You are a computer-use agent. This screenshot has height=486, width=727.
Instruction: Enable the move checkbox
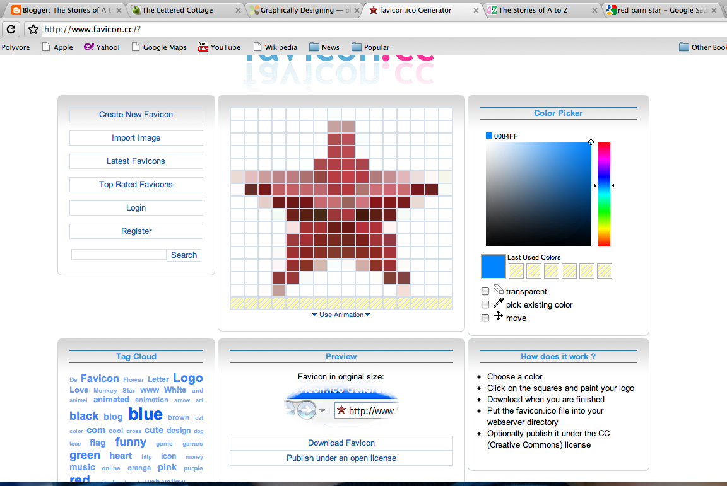[485, 318]
